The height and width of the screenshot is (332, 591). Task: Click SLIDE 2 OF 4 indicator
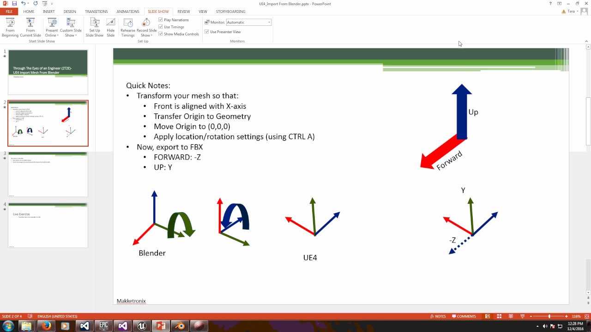(x=12, y=316)
